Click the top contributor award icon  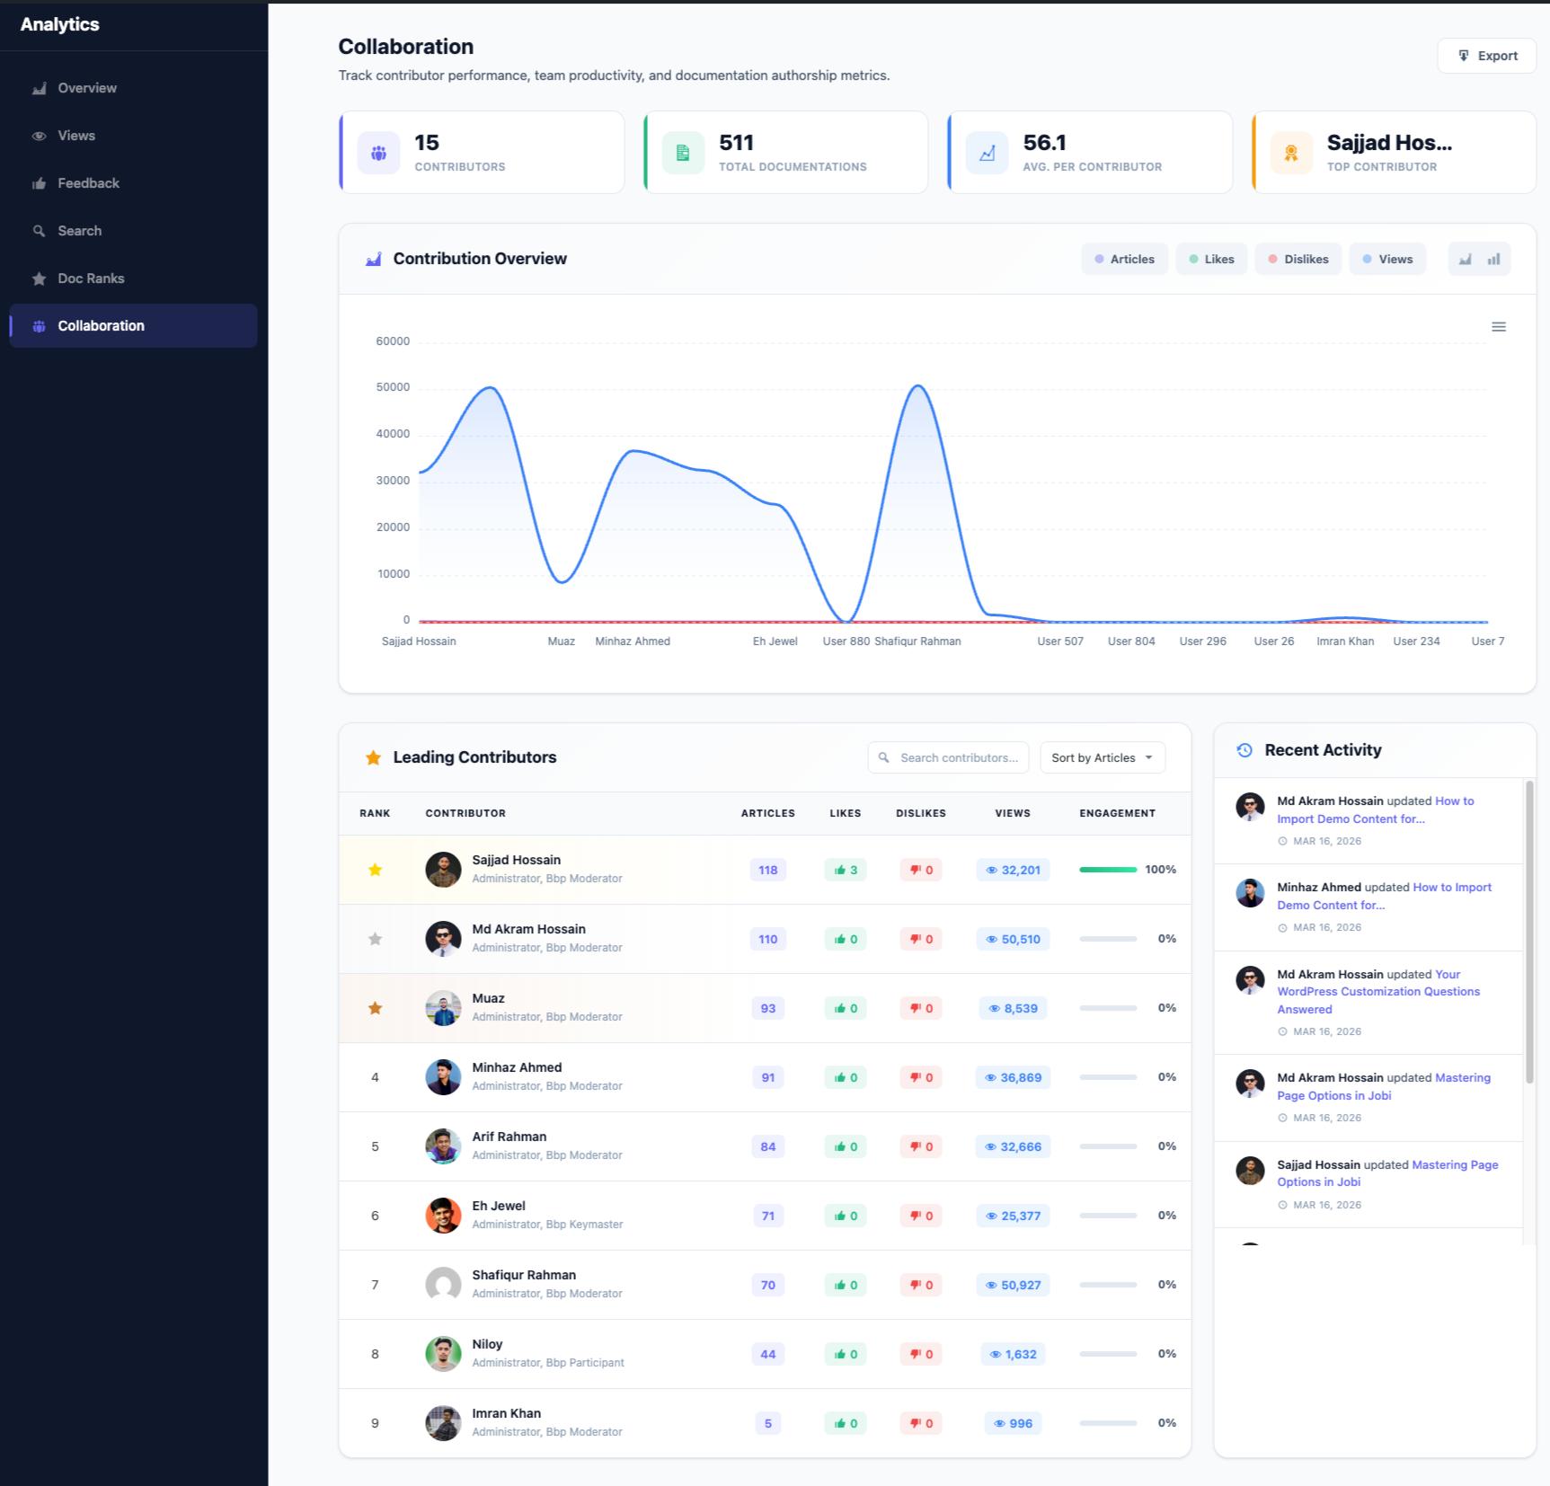pyautogui.click(x=1290, y=153)
